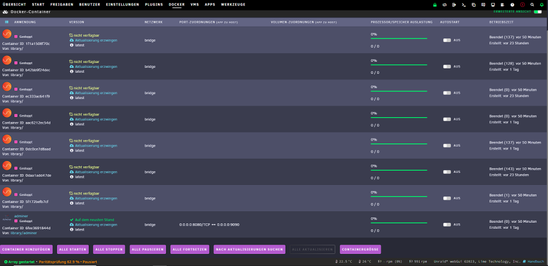Click orange icon of container 0dc0ce7d8aad

coord(7,139)
